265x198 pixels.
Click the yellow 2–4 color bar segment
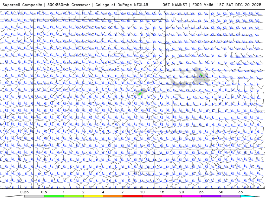click(93, 196)
